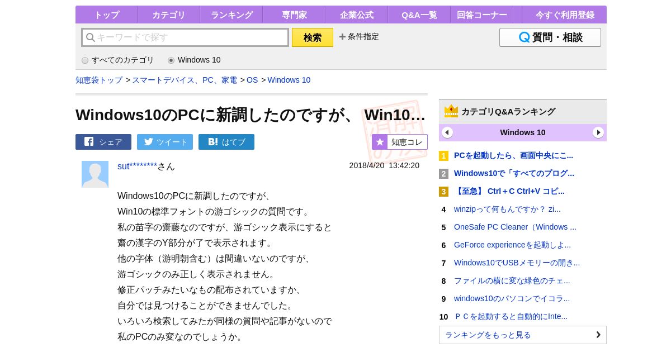671x352 pixels.
Task: Click the star icon for 知恵コレ
Action: [380, 142]
